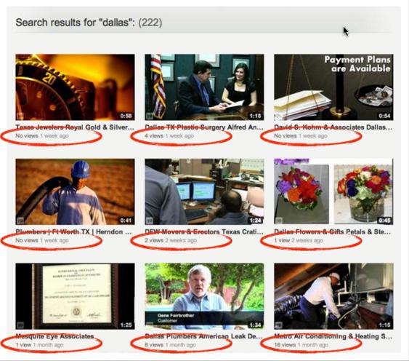
Task: Click the 0:41 duration badge on plumbers video
Action: click(x=126, y=221)
